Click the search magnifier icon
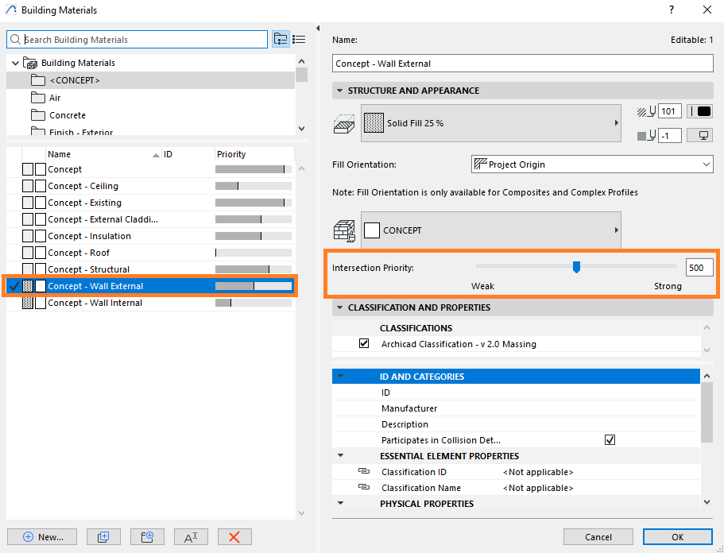 [x=15, y=40]
